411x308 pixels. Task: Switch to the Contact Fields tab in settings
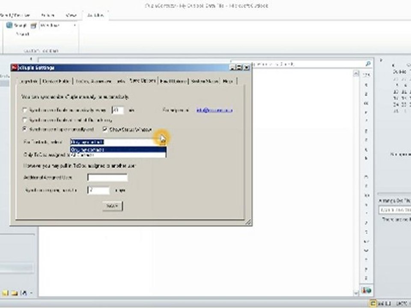(56, 81)
